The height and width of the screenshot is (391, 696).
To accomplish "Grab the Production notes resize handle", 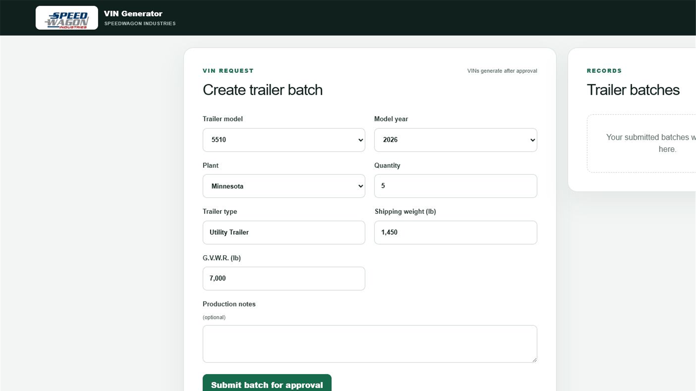I will tap(534, 360).
